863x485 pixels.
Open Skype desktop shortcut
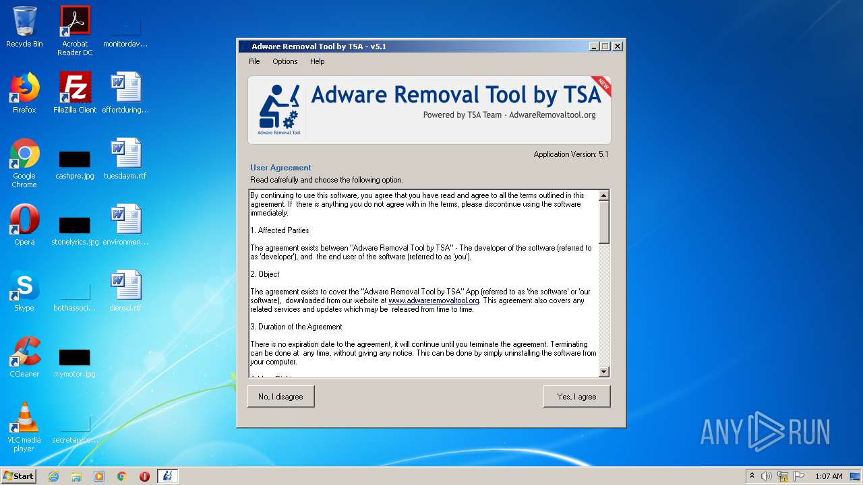tap(24, 291)
